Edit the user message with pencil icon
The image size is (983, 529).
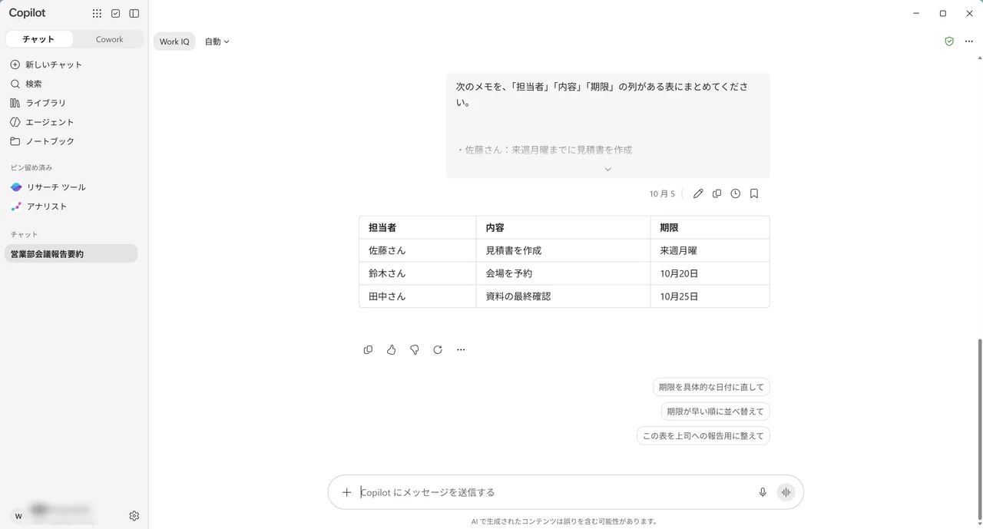[x=698, y=193]
